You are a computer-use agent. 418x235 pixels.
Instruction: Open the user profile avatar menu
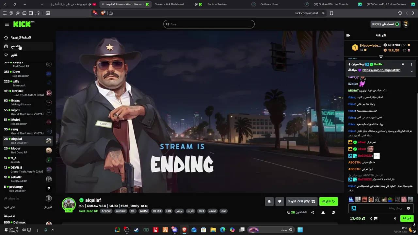coord(406,24)
